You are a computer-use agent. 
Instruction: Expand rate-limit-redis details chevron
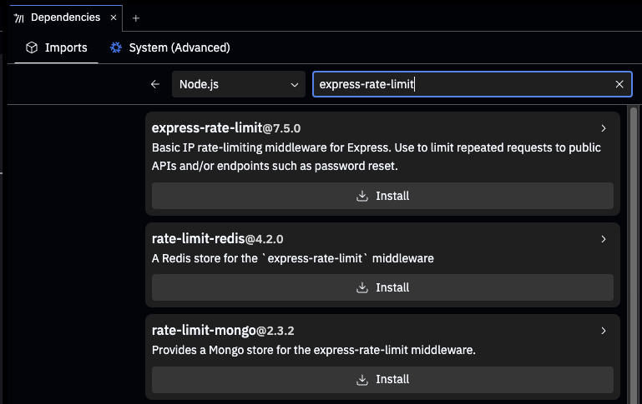(x=603, y=239)
